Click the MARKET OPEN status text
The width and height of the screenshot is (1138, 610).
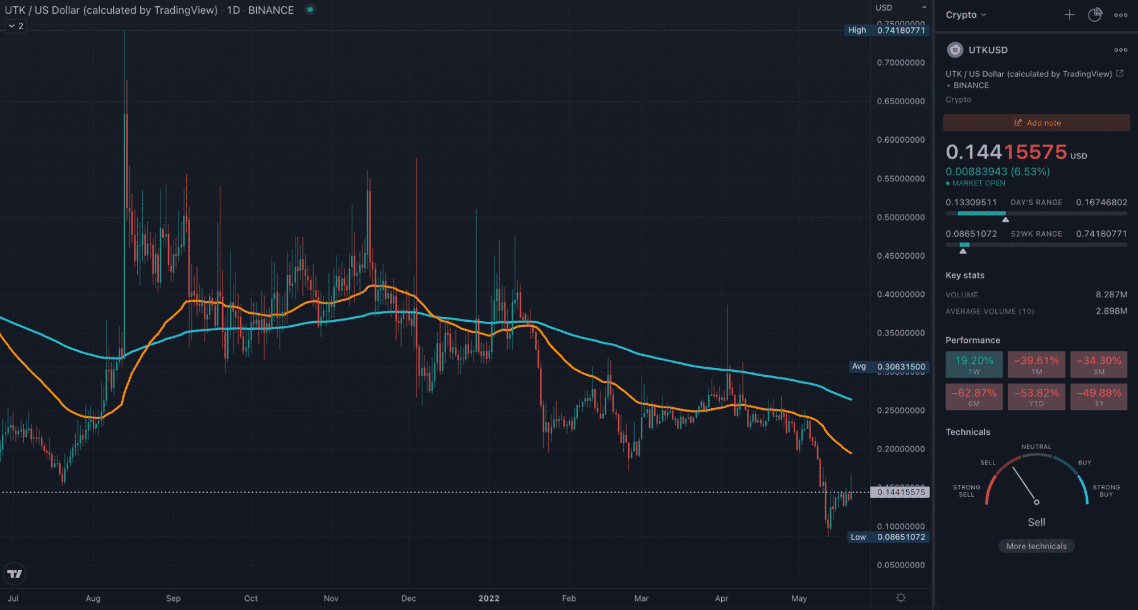[x=979, y=184]
